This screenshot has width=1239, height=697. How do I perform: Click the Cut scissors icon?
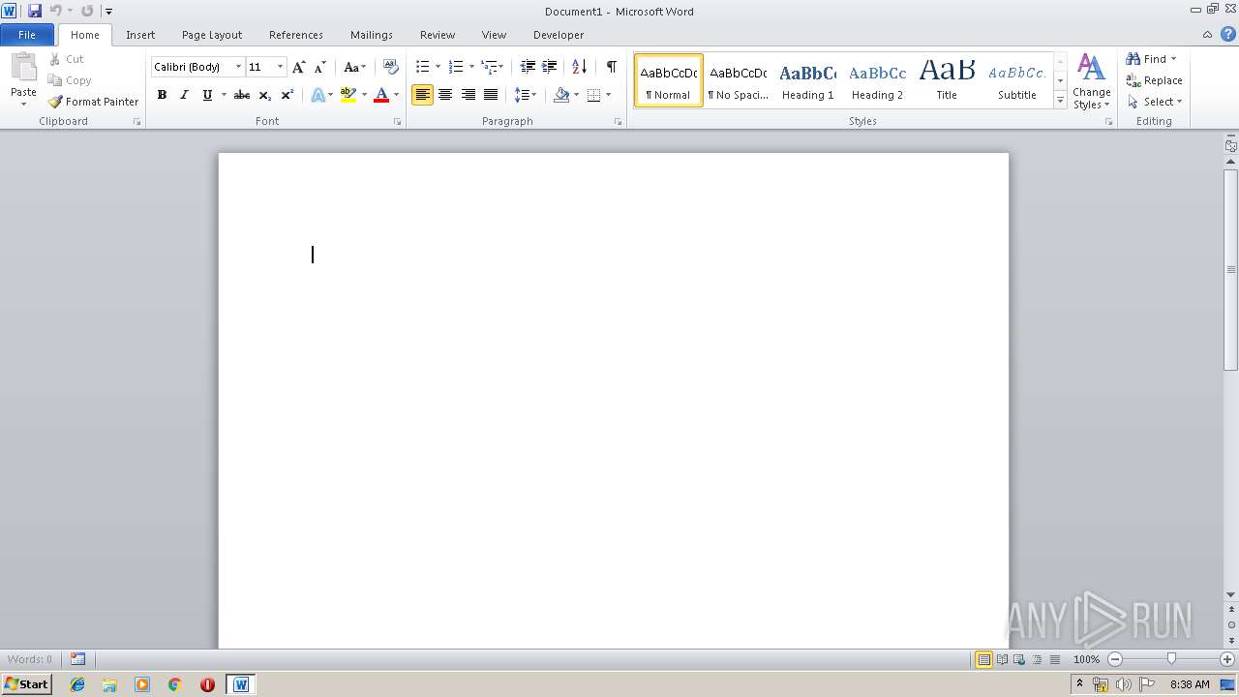[x=55, y=59]
